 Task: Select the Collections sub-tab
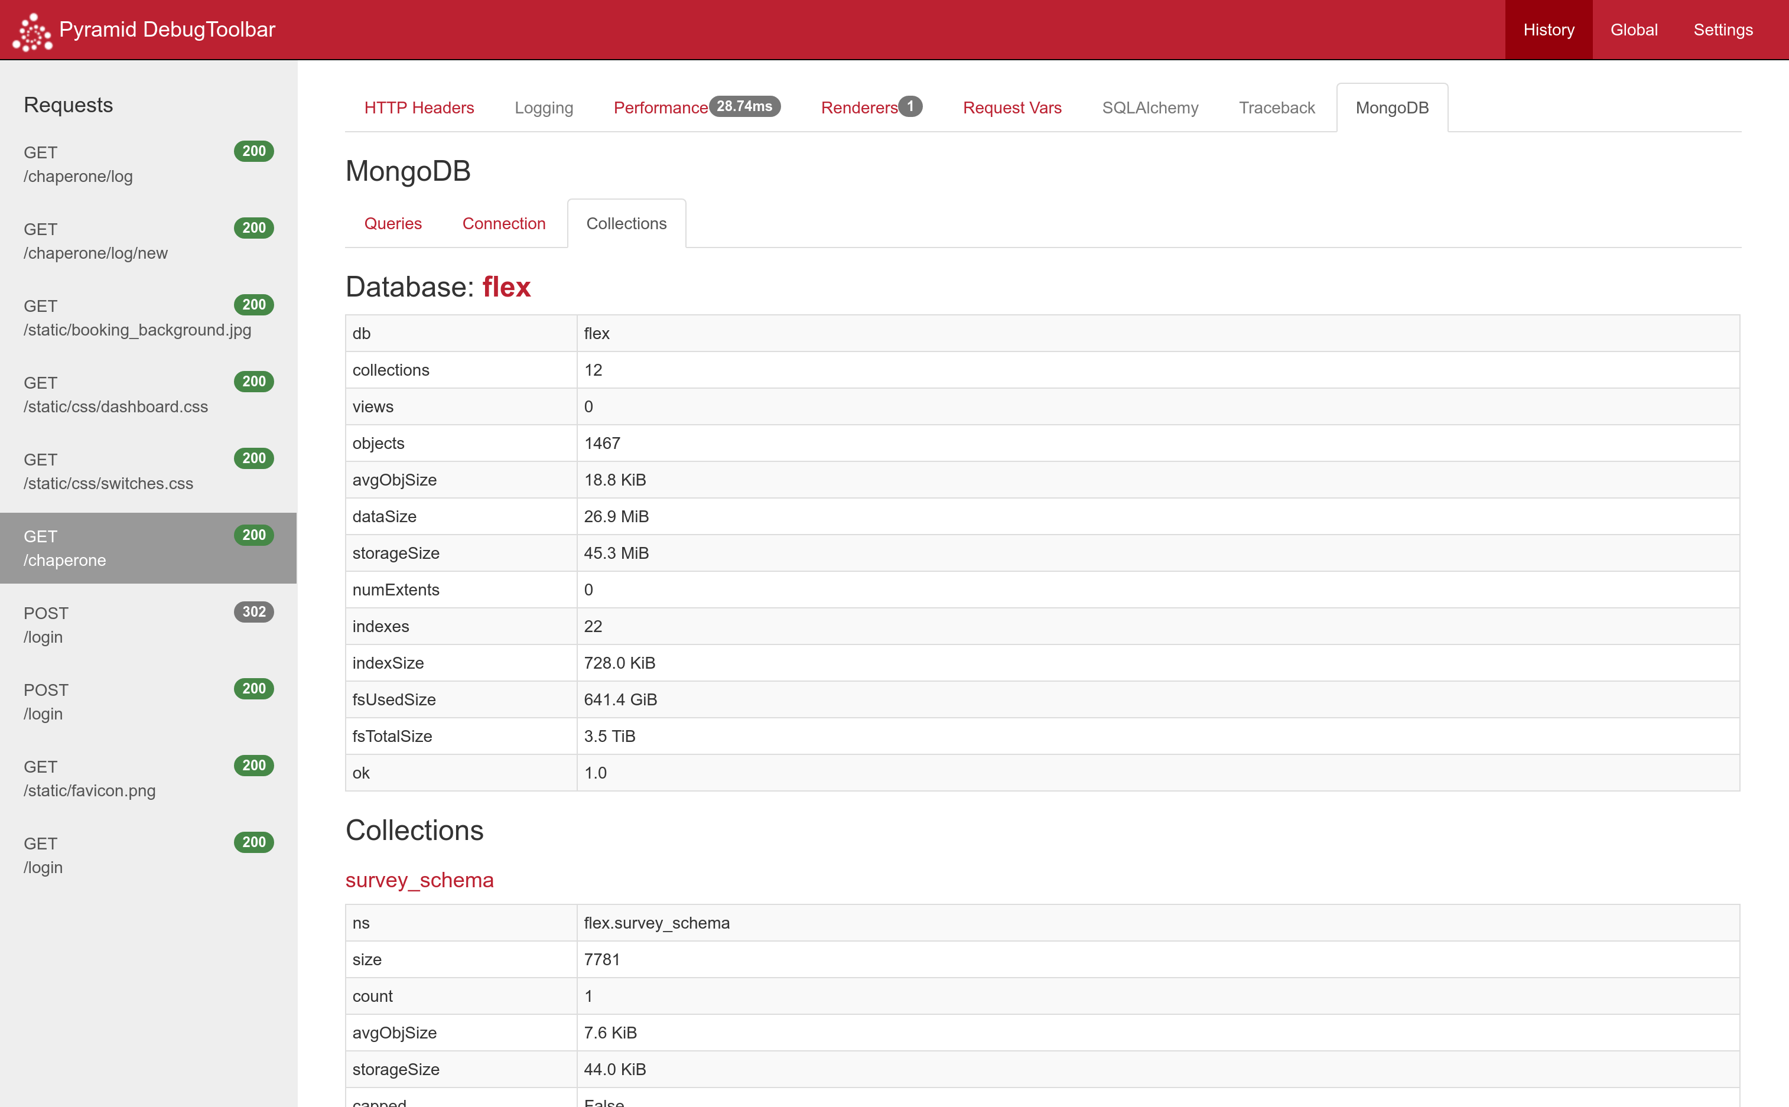(x=626, y=223)
